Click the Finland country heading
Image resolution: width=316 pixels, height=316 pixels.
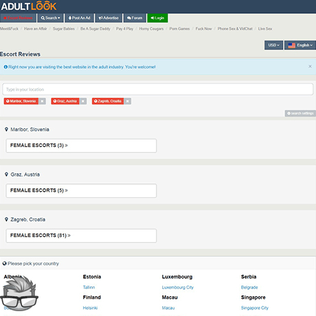click(x=92, y=297)
